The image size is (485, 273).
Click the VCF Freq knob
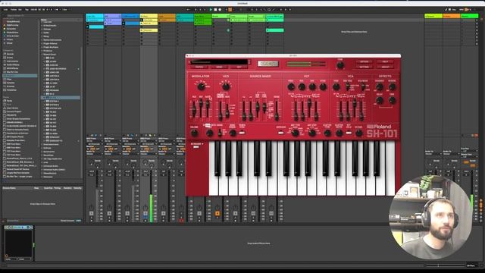[291, 87]
